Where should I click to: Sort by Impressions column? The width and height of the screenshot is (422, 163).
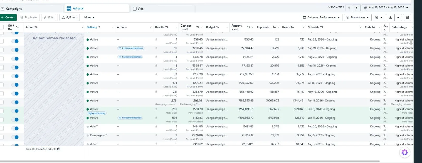coord(274,27)
